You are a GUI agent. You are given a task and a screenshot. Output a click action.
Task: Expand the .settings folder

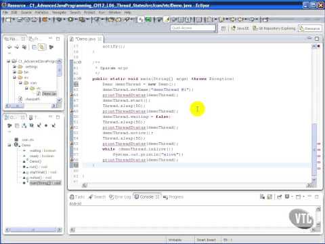point(14,66)
